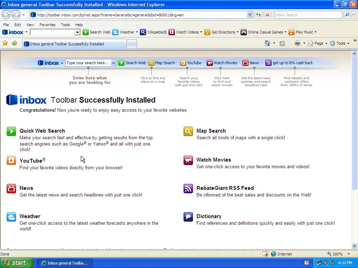The image size is (358, 268).
Task: Open the Watch Videos dropdown arrow
Action: [x=201, y=32]
